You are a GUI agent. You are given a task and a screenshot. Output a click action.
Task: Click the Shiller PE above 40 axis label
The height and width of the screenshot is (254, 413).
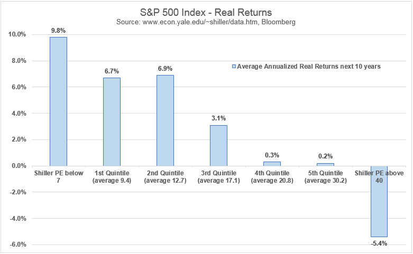pos(379,176)
